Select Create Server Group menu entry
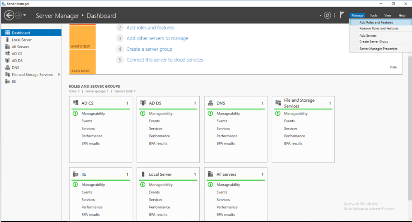This screenshot has height=222, width=412. click(381, 41)
